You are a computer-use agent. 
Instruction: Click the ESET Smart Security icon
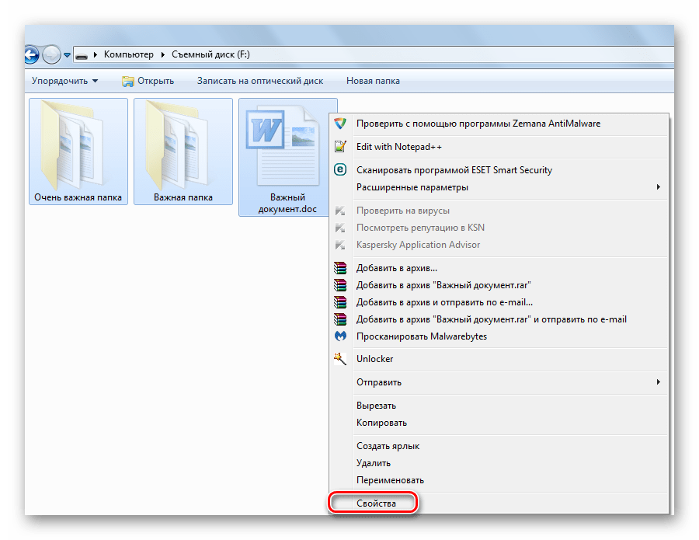(x=340, y=169)
